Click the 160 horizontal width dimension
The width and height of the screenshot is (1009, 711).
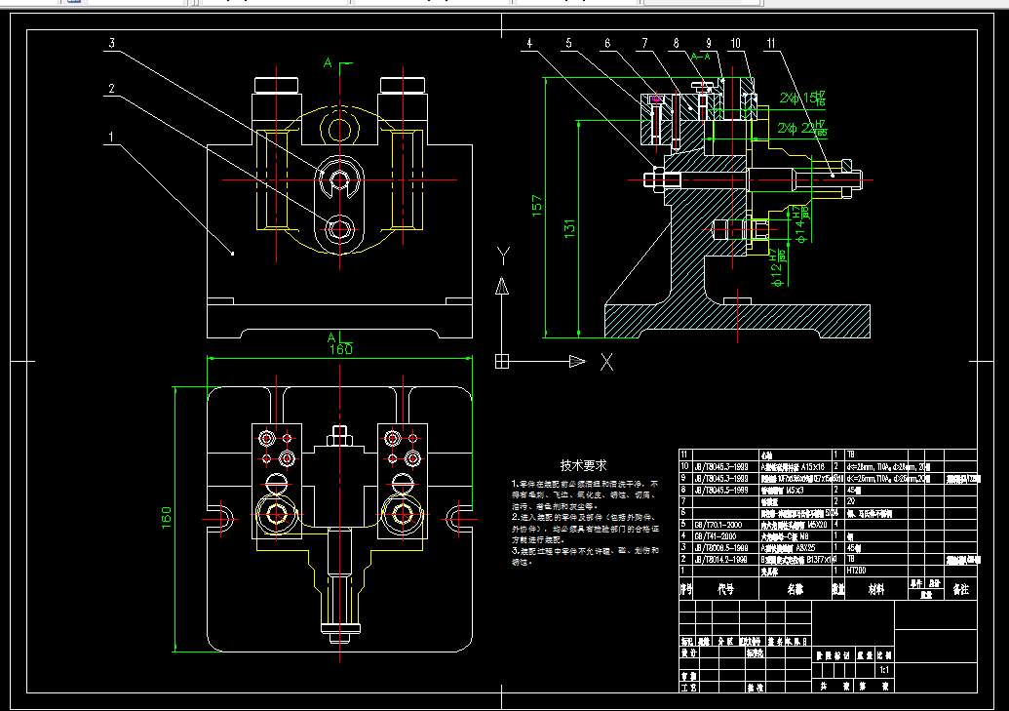click(341, 349)
